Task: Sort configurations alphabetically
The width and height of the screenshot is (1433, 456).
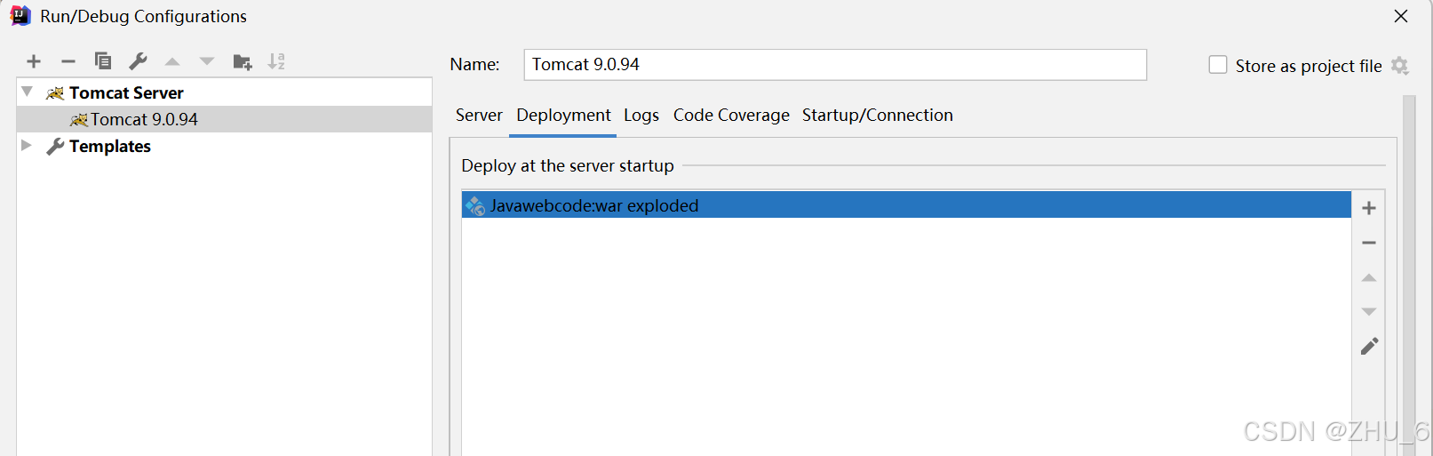Action: point(276,61)
